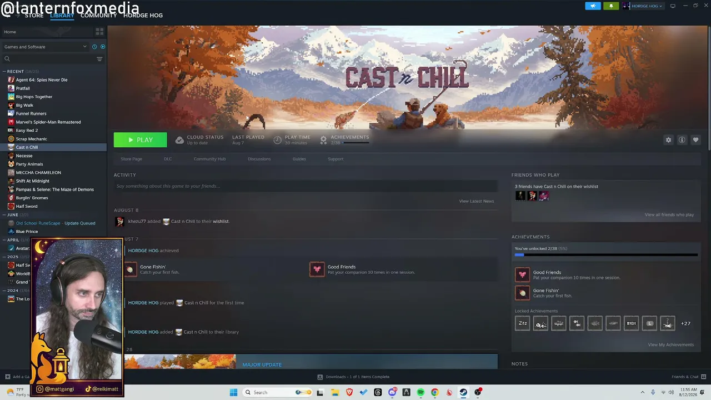This screenshot has width=711, height=400.
Task: Click the Good Friends achievement icon in sidebar
Action: [x=522, y=275]
